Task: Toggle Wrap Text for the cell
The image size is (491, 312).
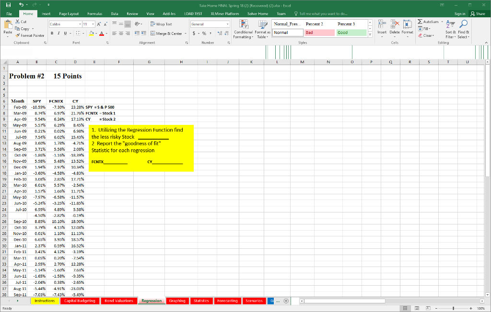Action: (x=161, y=24)
